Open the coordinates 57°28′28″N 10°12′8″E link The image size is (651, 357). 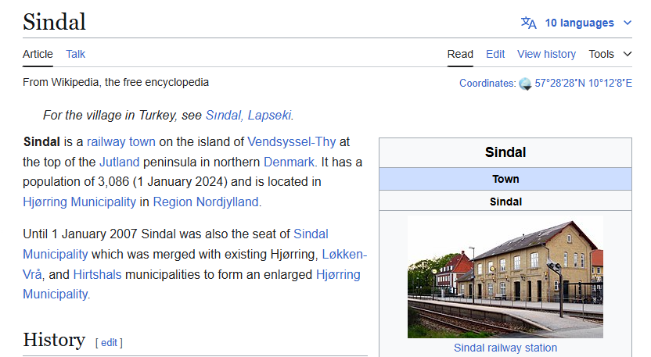tap(583, 83)
